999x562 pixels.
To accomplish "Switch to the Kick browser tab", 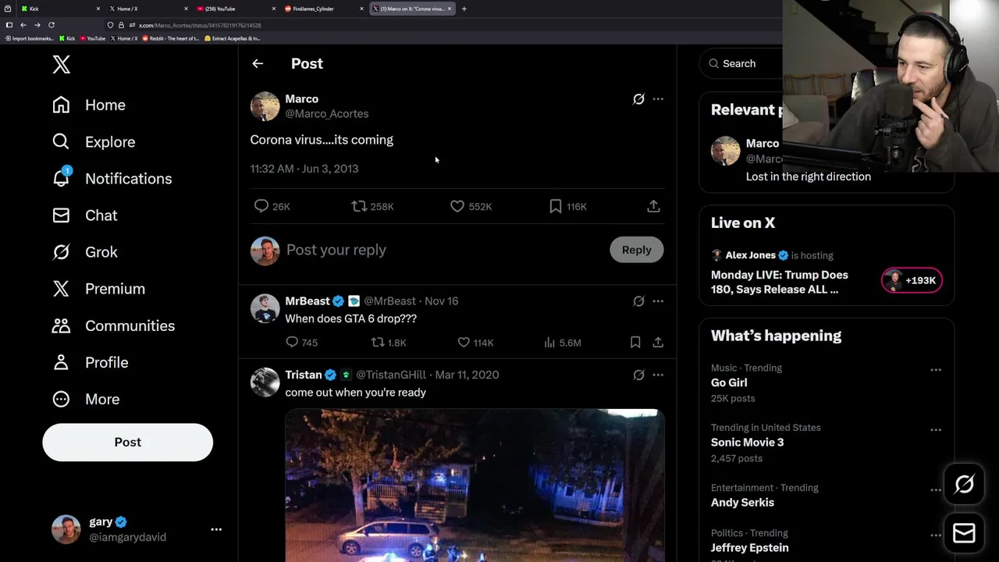I will 60,9.
